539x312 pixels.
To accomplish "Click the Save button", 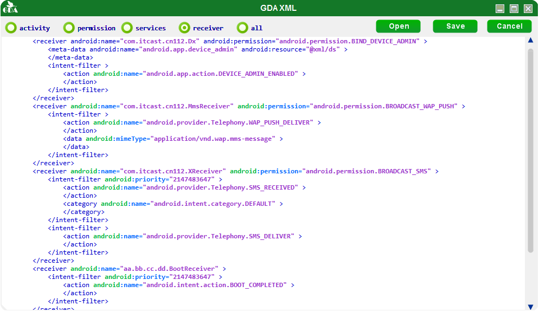I will point(455,26).
